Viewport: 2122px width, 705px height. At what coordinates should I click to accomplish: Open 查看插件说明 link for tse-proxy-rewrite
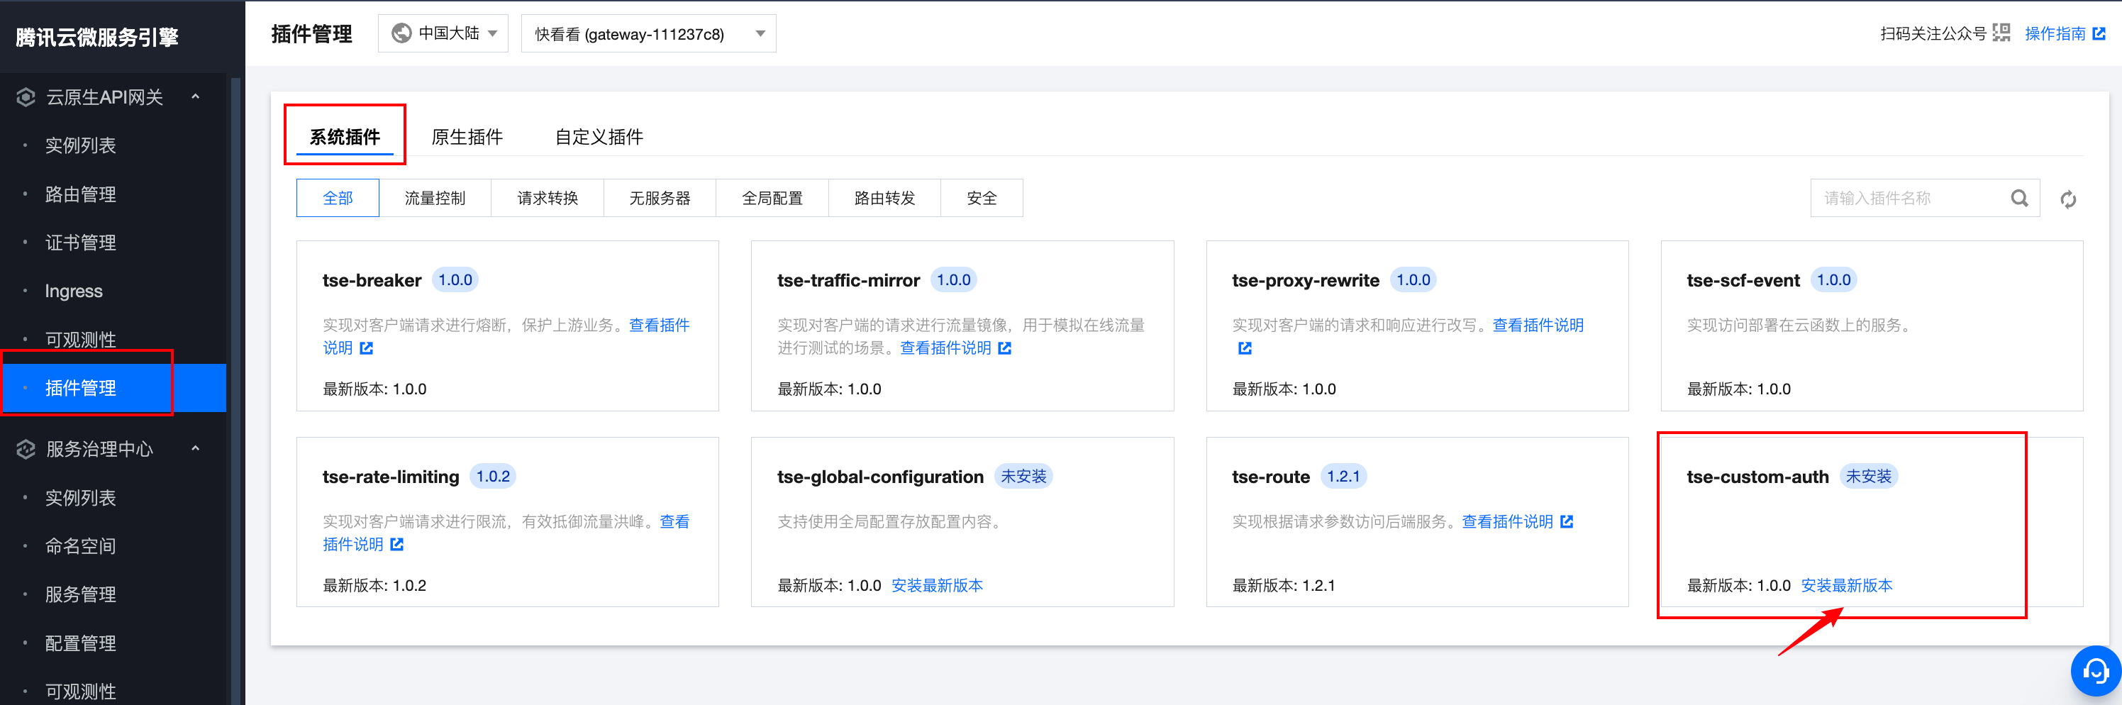1538,326
